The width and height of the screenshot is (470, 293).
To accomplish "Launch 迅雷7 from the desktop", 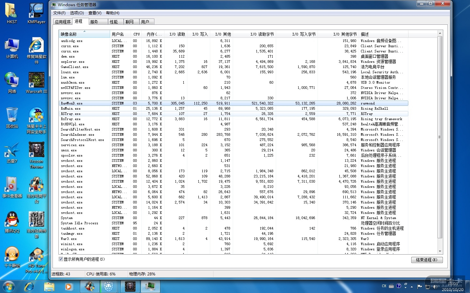I will [12, 153].
